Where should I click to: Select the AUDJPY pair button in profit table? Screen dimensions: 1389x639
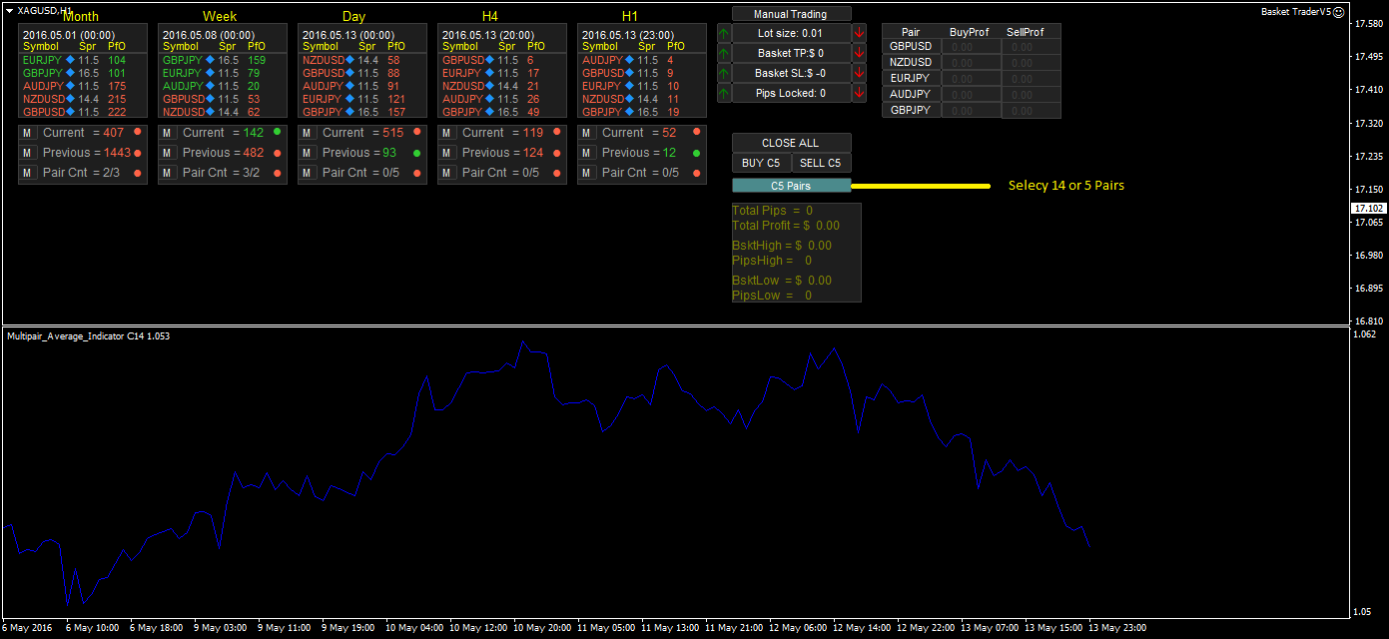911,94
